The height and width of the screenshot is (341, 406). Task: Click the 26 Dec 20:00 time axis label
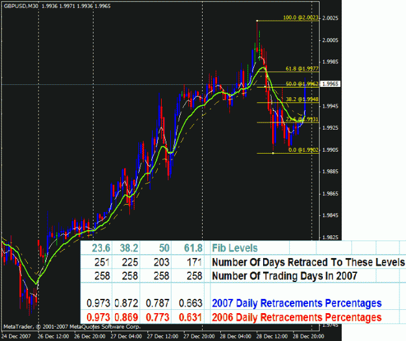[x=90, y=336]
